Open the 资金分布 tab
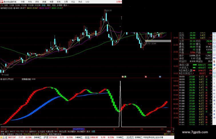 pyautogui.click(x=19, y=134)
